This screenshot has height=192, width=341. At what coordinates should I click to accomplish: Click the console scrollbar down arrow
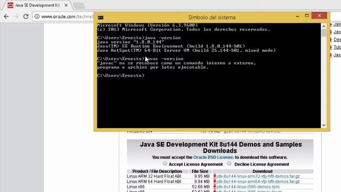tap(323, 125)
